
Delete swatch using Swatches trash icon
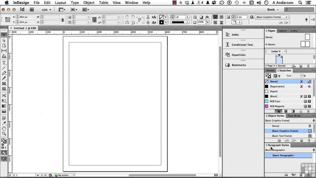(308, 111)
